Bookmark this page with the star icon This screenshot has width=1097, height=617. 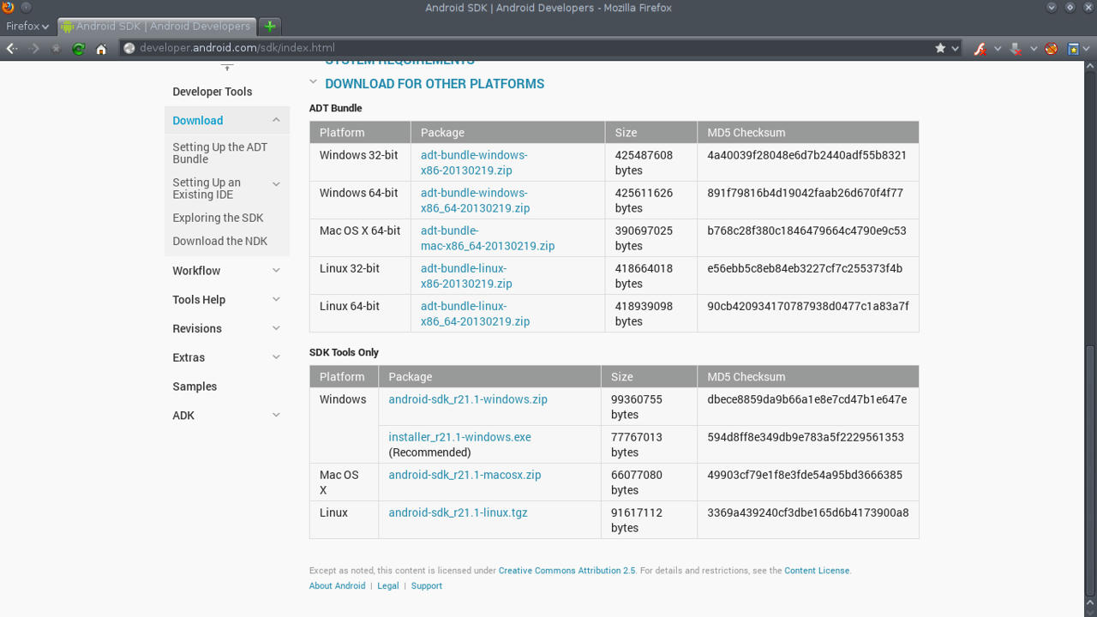coord(940,48)
